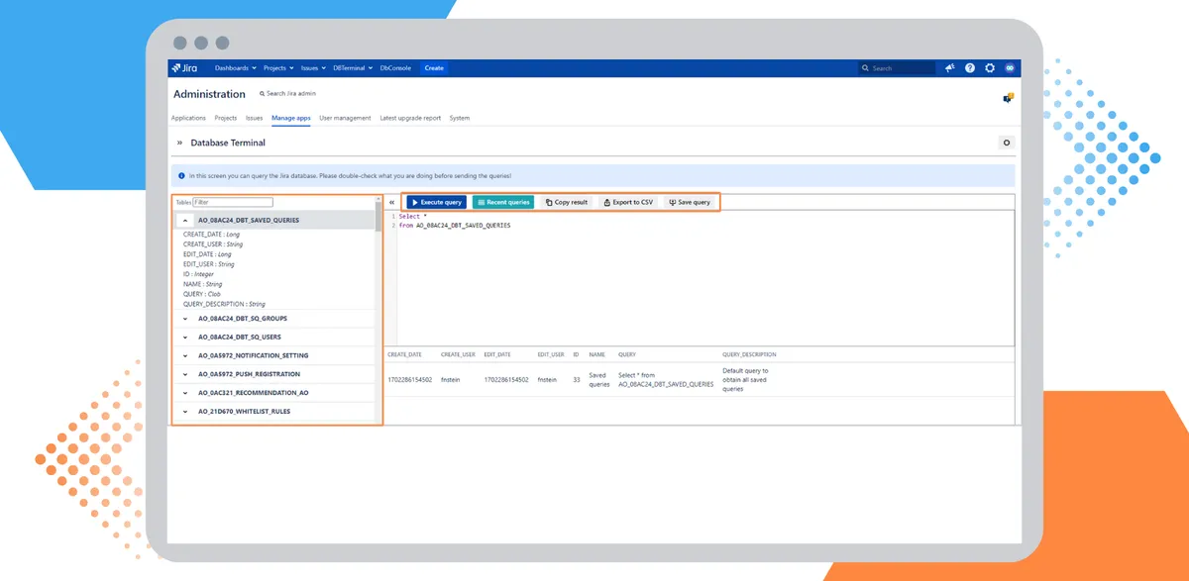Image resolution: width=1189 pixels, height=581 pixels.
Task: Collapse tables panel with double left chevron
Action: coord(392,202)
